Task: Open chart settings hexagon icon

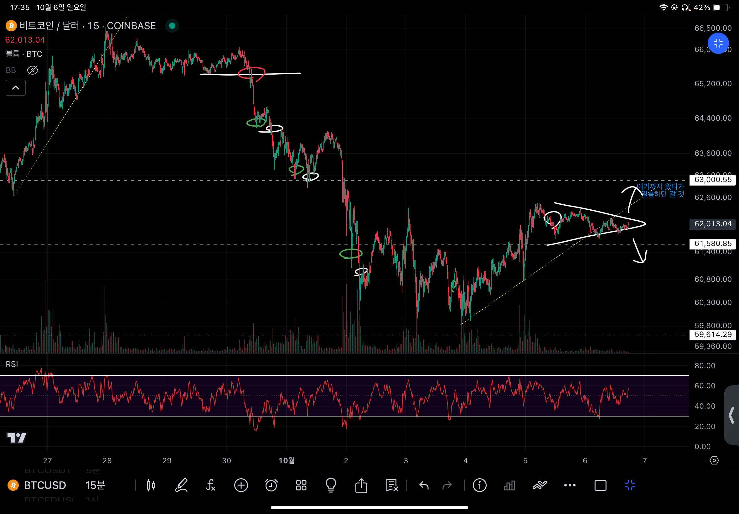Action: pos(714,460)
